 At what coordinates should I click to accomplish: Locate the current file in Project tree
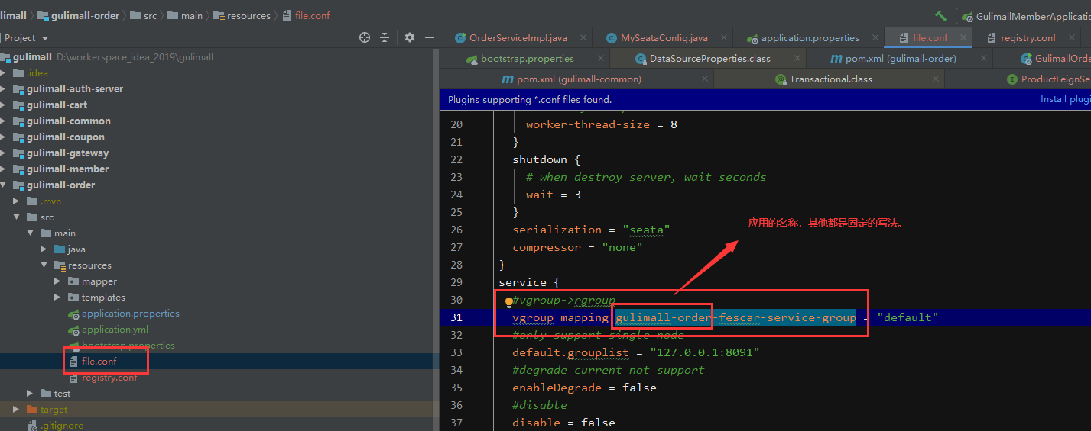(x=365, y=37)
